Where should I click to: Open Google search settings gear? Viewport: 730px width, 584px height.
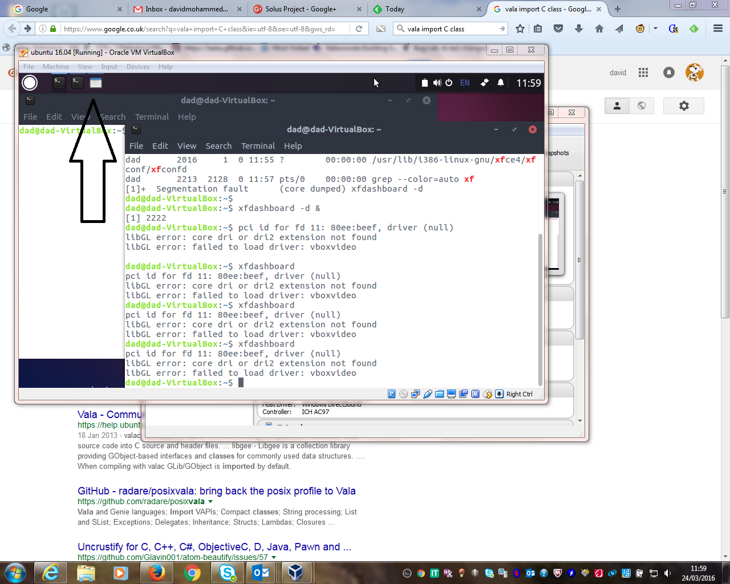tap(684, 106)
